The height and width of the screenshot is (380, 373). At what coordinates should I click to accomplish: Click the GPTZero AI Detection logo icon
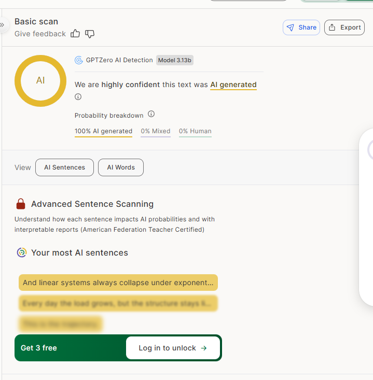pyautogui.click(x=79, y=60)
